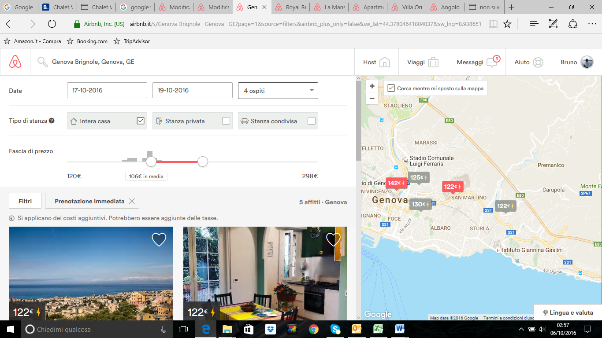Switch to the Royal Re browser tab

[x=291, y=7]
